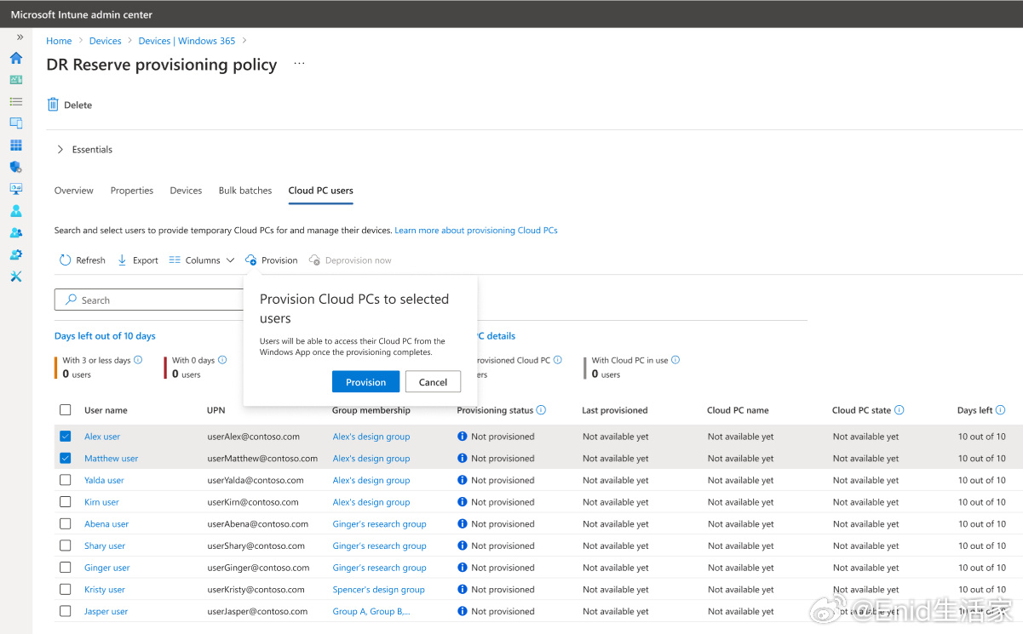Go to Devices breadcrumb

pos(106,41)
